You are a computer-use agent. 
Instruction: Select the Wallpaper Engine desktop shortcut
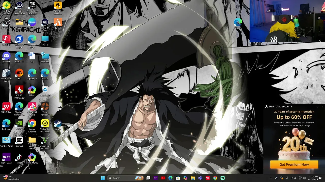pyautogui.click(x=19, y=42)
